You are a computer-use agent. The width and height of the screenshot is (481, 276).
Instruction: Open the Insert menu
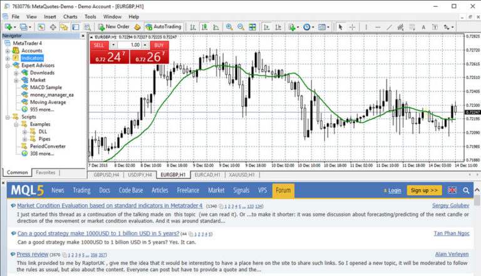coord(49,16)
